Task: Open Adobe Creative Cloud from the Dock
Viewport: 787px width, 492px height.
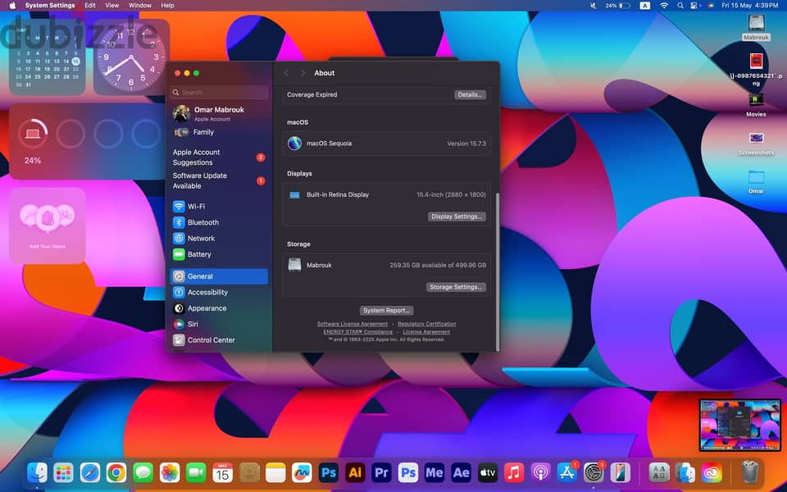Action: coord(712,472)
